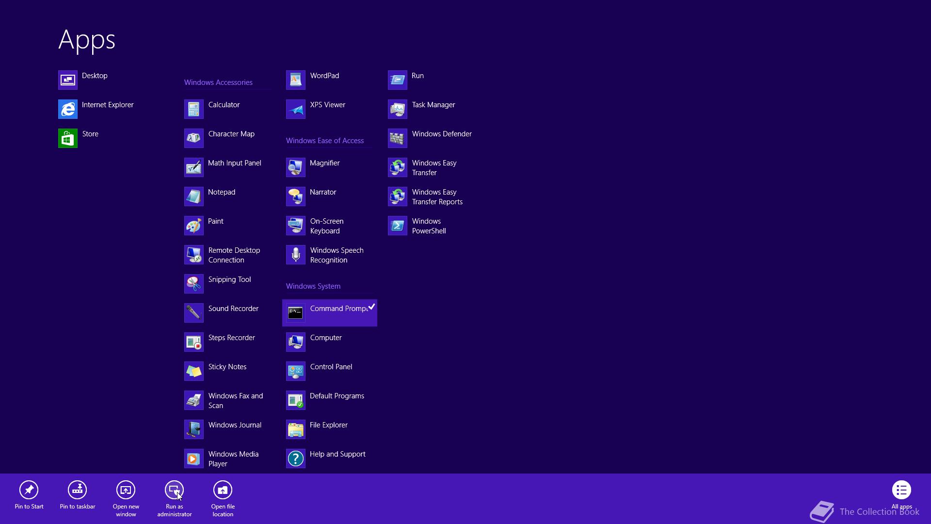The width and height of the screenshot is (931, 524).
Task: Open the Store icon
Action: tap(68, 138)
